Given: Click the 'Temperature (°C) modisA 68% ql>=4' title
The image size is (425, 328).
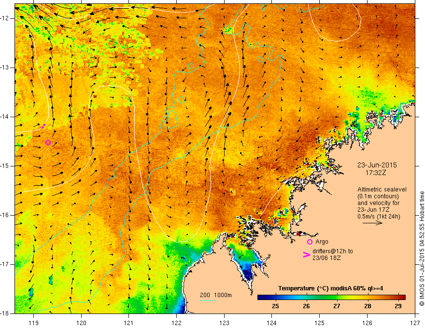Looking at the screenshot, I should coord(330,288).
